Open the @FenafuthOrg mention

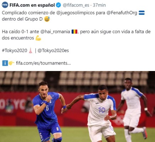[x=122, y=13]
